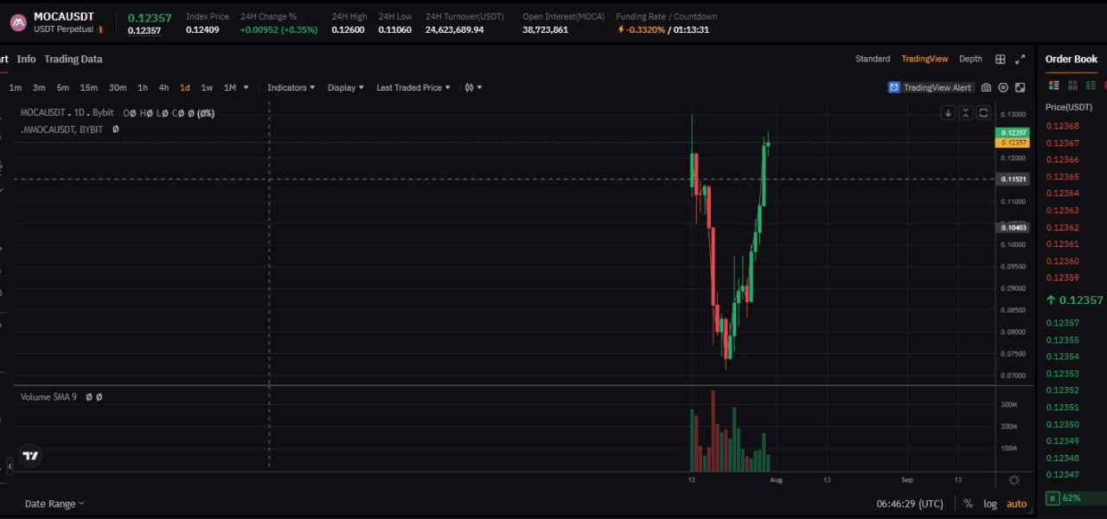Toggle percentage scale mode
Screen dimensions: 1107x519
tap(968, 503)
